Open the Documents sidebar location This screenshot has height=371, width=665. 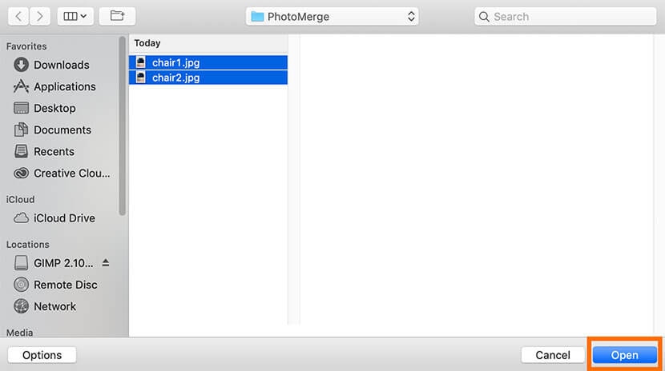(62, 130)
